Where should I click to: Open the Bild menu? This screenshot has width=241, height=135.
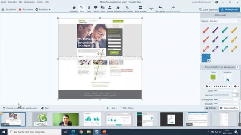(21, 2)
